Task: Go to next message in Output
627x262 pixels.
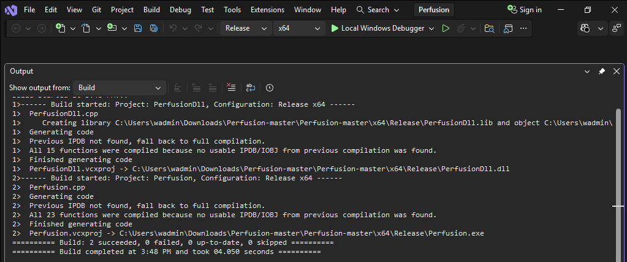Action: coord(213,88)
